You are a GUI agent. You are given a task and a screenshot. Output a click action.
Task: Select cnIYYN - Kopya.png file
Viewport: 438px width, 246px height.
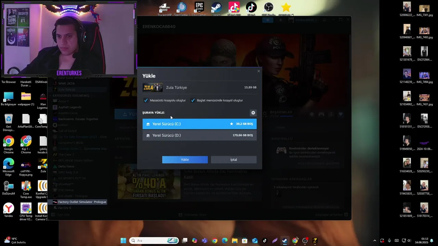tap(26, 167)
